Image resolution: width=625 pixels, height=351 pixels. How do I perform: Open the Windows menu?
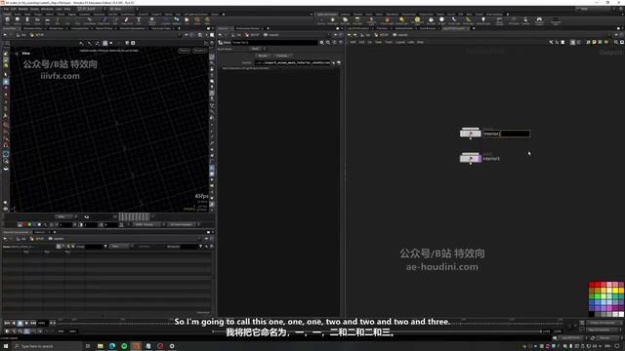click(x=47, y=9)
